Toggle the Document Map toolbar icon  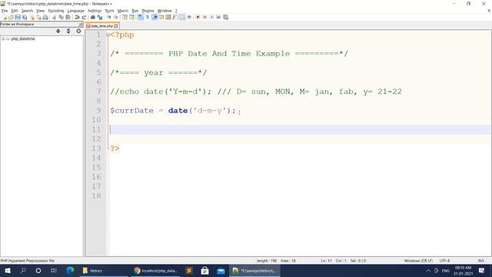pos(168,17)
